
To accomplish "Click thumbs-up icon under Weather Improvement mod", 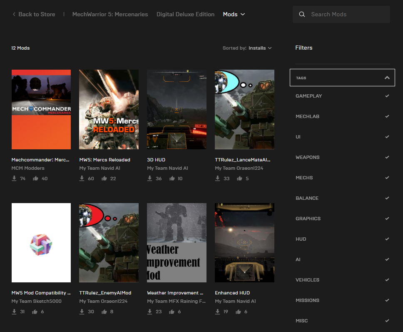I will click(172, 312).
